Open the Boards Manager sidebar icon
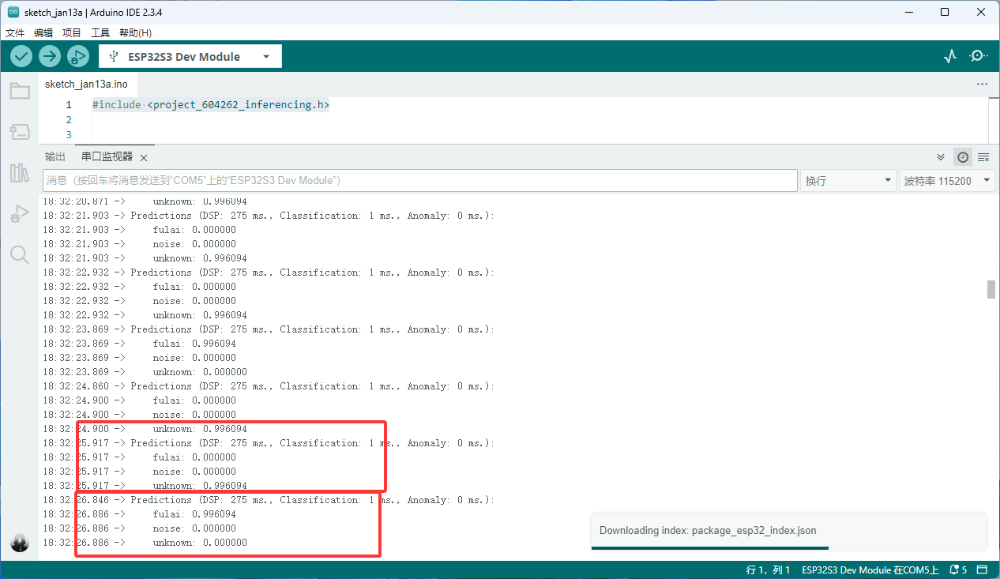The width and height of the screenshot is (1000, 579). [20, 131]
